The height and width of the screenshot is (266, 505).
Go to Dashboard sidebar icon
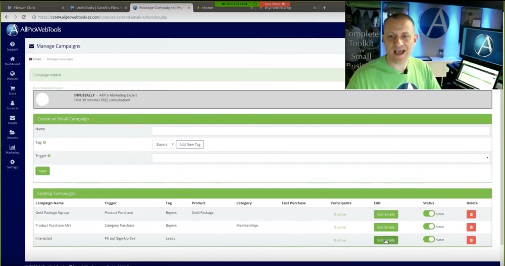click(x=12, y=61)
